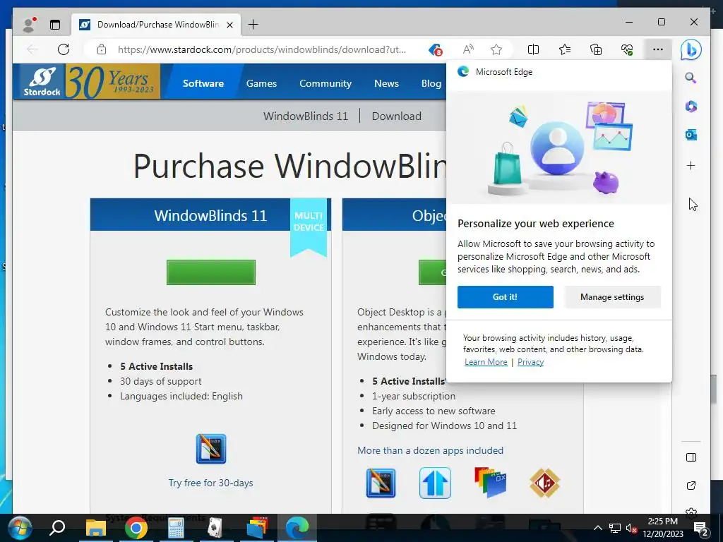Close the WindowBlinds browser tab
This screenshot has width=723, height=542.
tap(229, 25)
